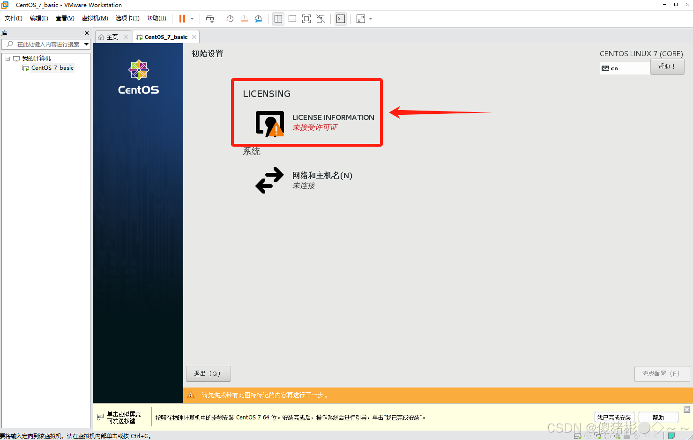This screenshot has height=440, width=693.
Task: Click the license warning icon
Action: pyautogui.click(x=270, y=124)
